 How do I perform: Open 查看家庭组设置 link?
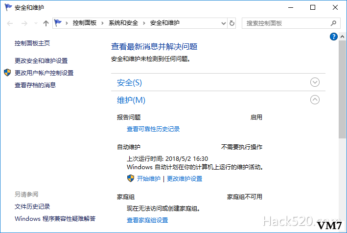(x=147, y=220)
